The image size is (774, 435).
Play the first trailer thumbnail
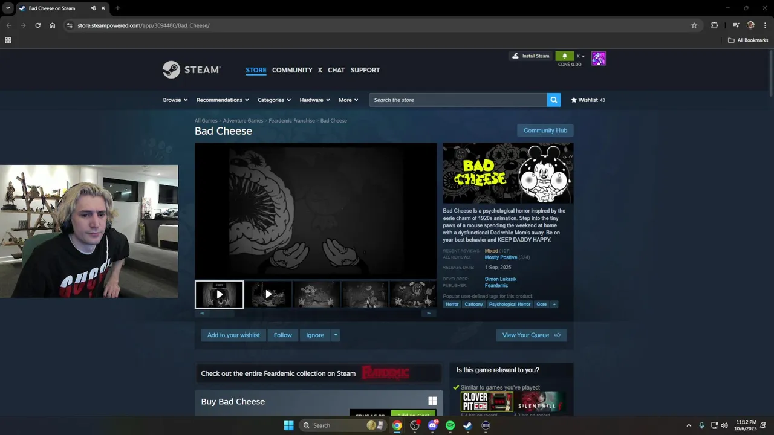point(220,295)
